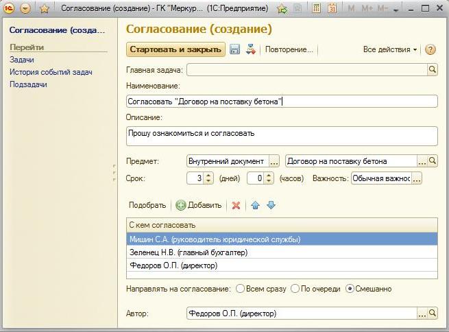Click the days value field
Screen dimensions: 449x332
click(x=195, y=178)
